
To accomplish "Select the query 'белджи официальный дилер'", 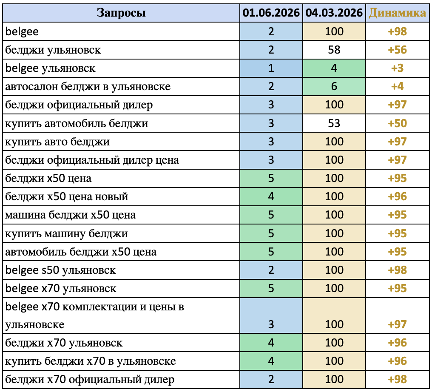I will pos(121,105).
